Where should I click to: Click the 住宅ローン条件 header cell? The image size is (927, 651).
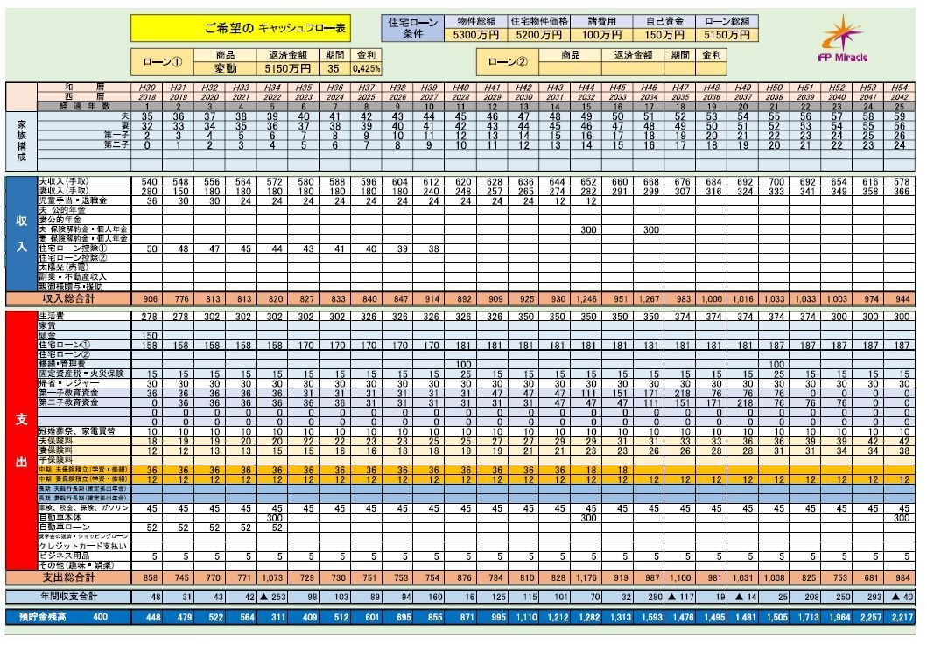412,28
